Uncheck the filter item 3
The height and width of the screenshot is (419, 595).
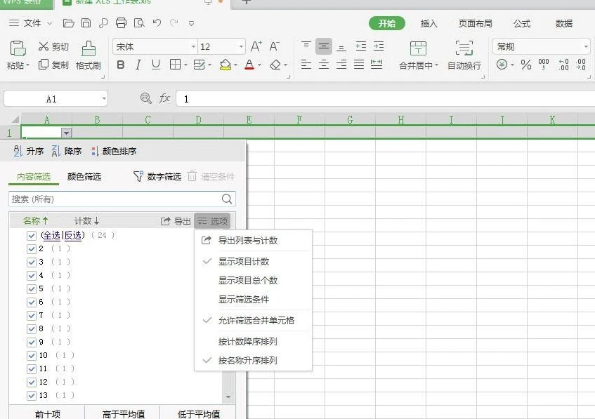[32, 262]
